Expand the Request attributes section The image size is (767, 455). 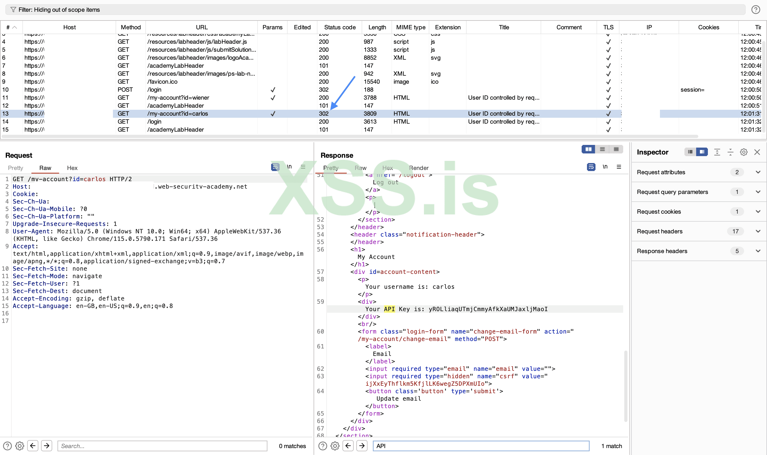click(x=758, y=172)
